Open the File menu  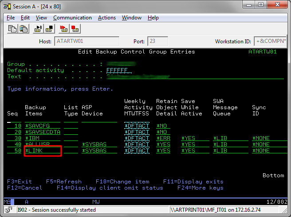pos(11,18)
